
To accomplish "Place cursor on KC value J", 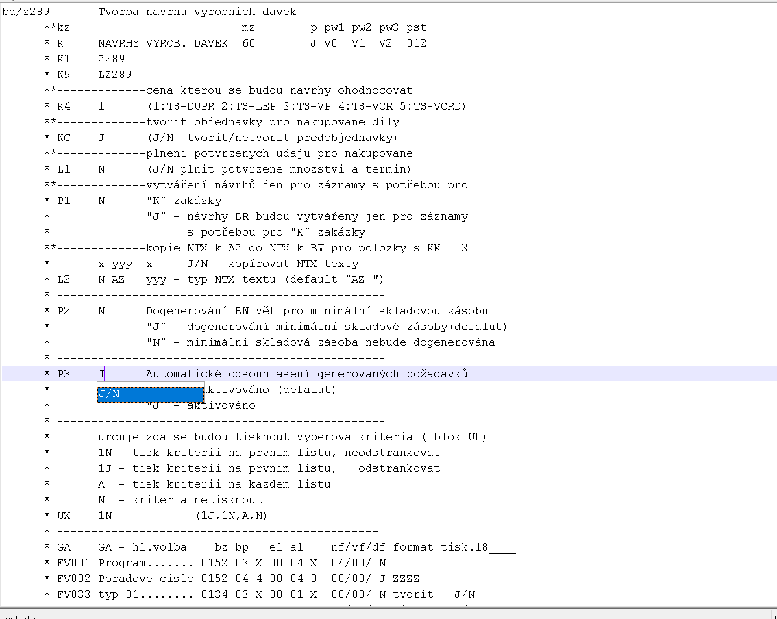I will click(101, 138).
